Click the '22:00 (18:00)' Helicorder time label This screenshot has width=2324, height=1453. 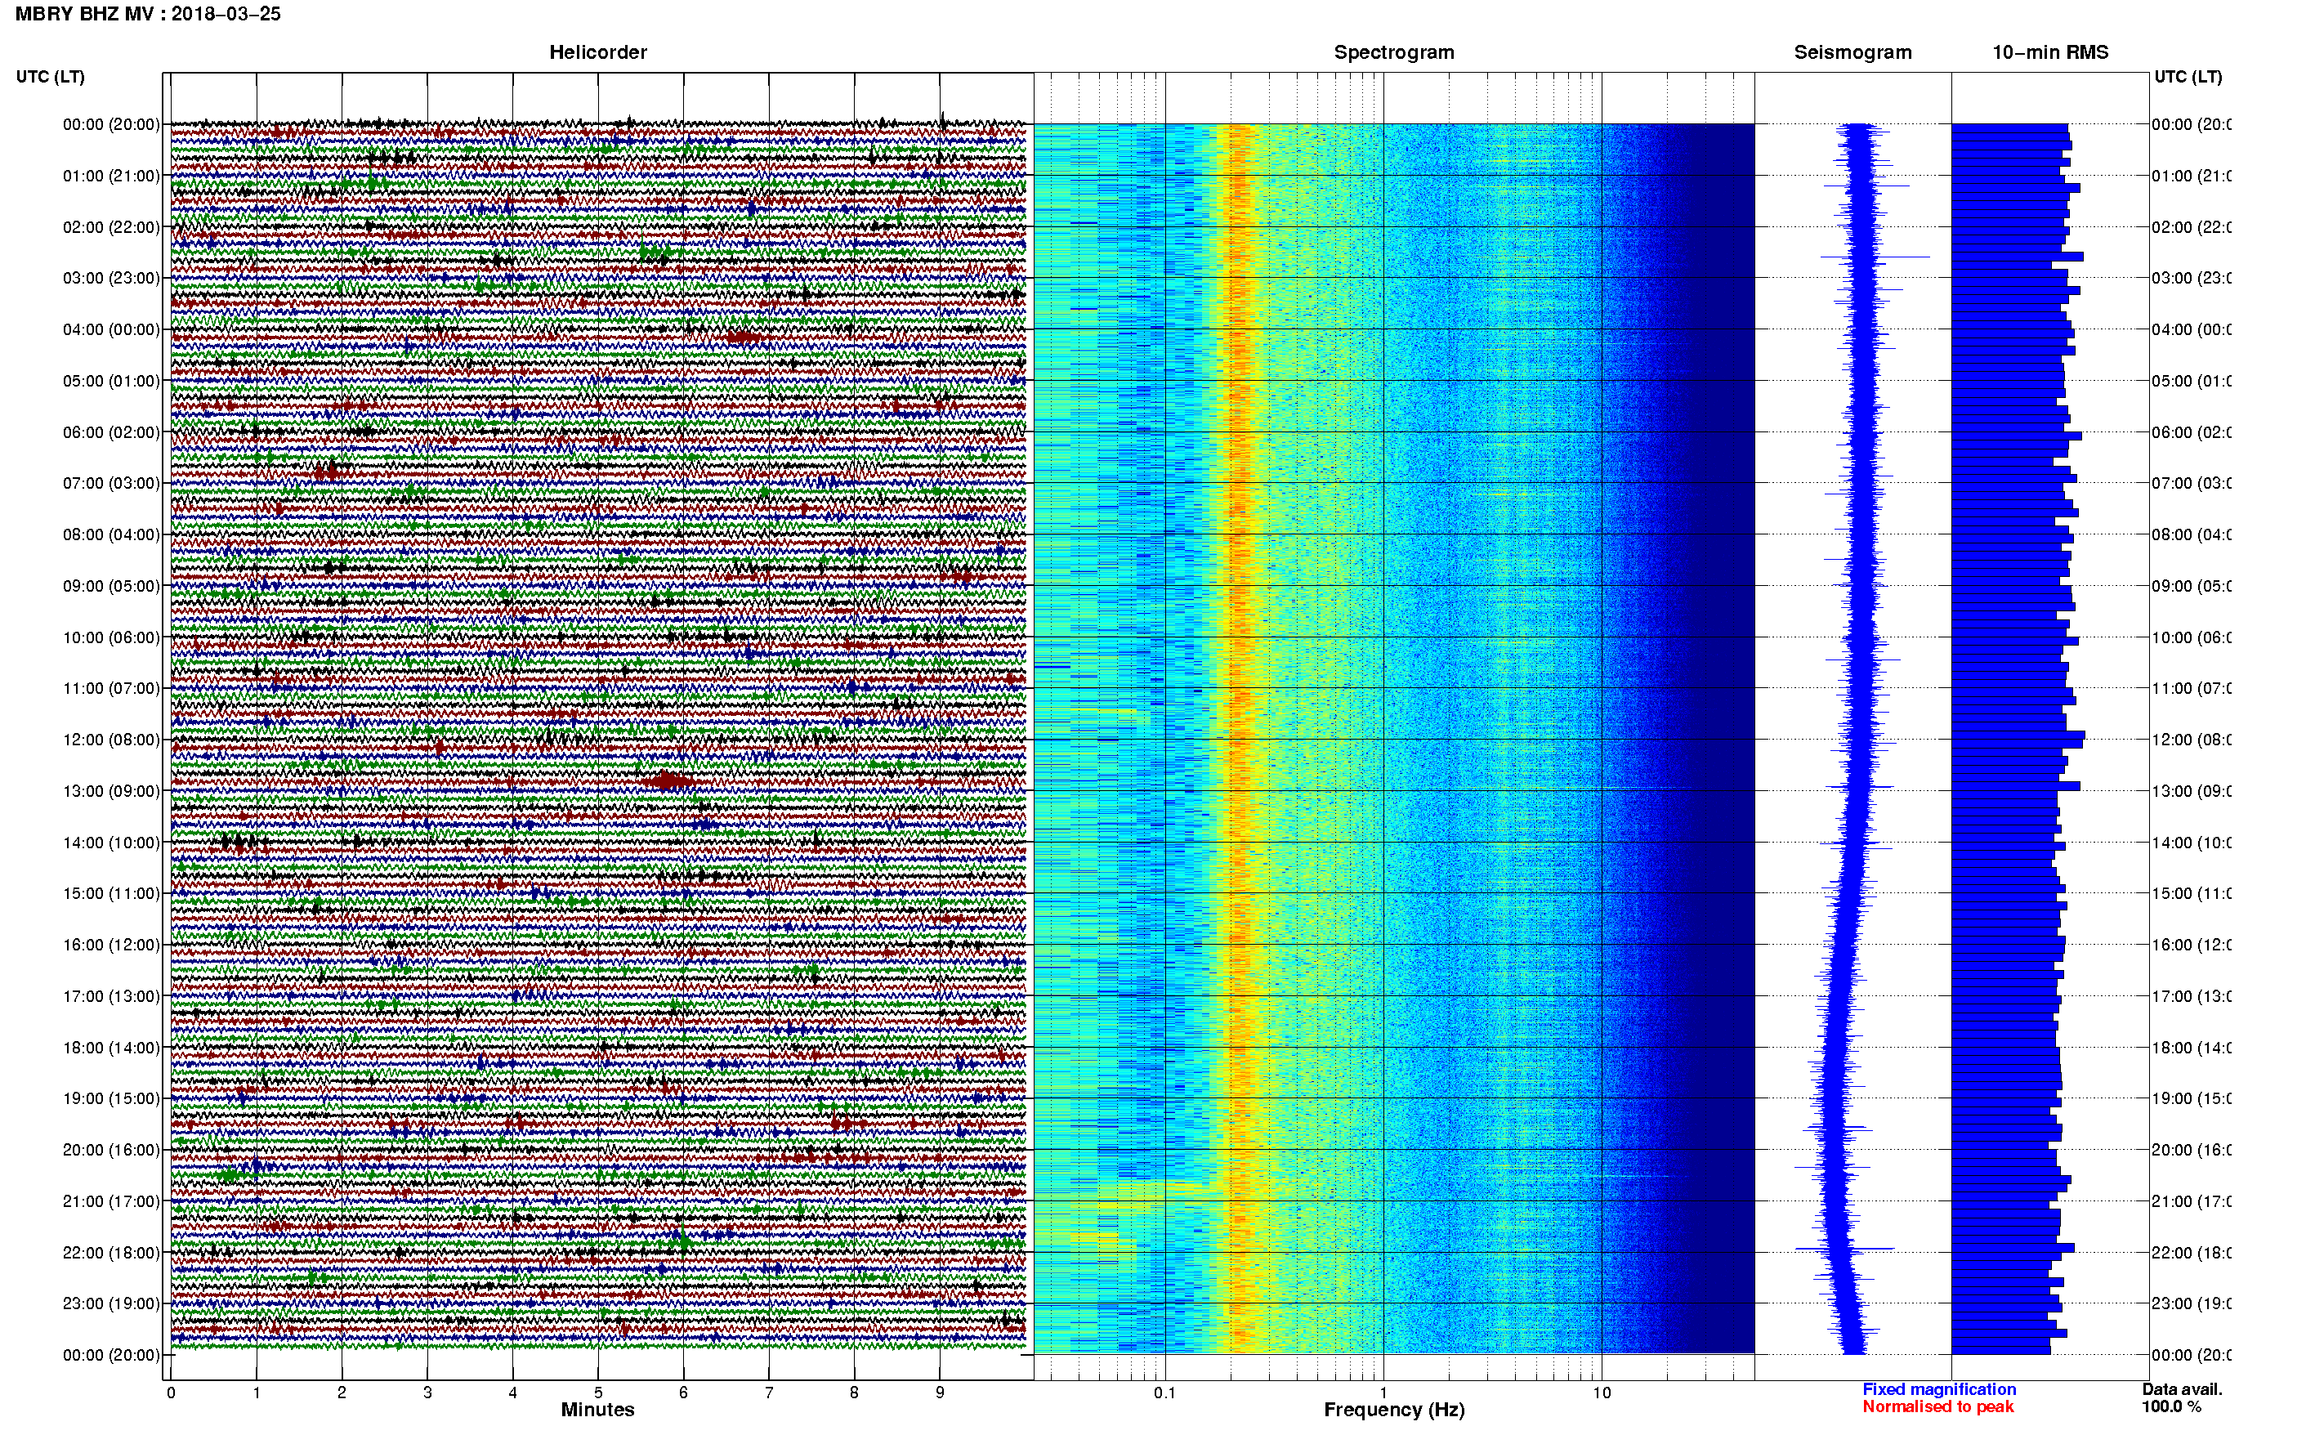(111, 1253)
